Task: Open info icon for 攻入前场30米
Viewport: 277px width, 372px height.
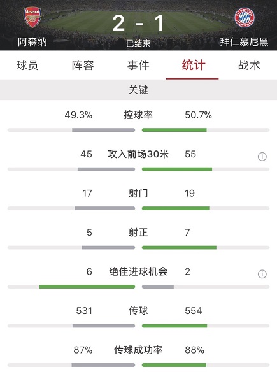Action: 262,157
